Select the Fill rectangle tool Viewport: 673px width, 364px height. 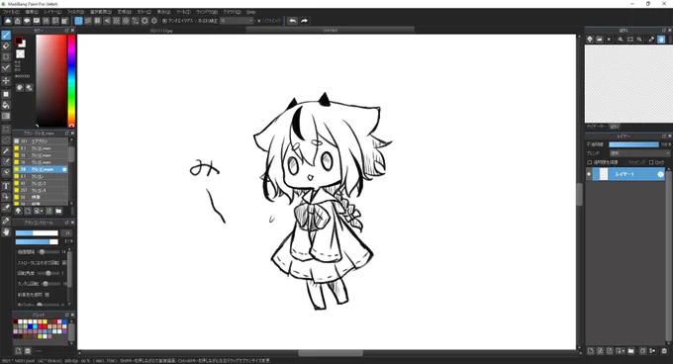pyautogui.click(x=6, y=94)
